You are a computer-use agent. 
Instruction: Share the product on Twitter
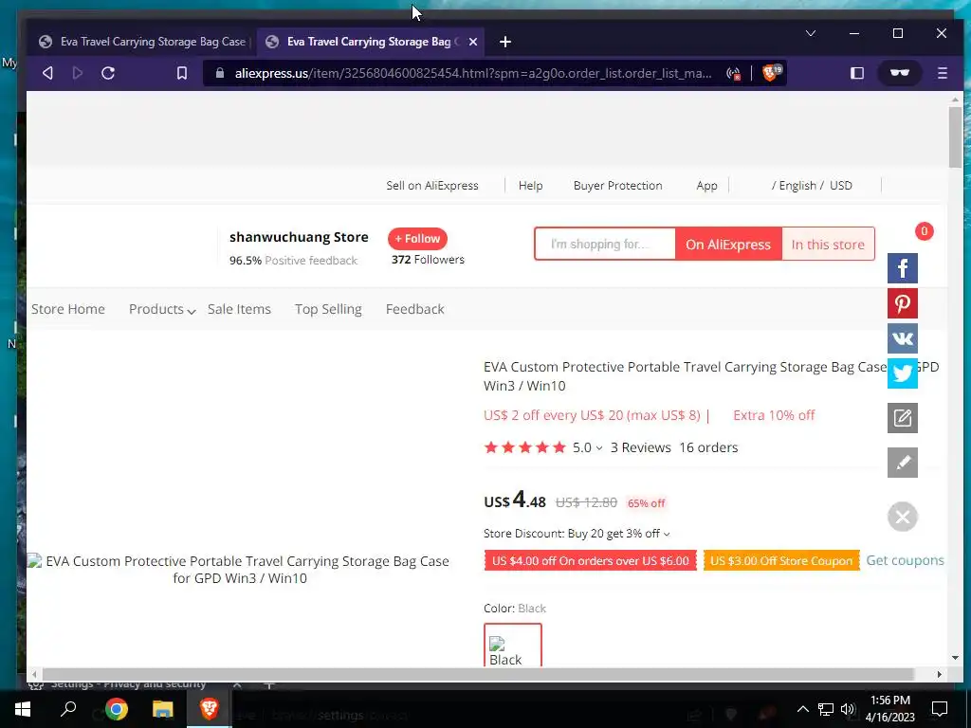[x=903, y=373]
